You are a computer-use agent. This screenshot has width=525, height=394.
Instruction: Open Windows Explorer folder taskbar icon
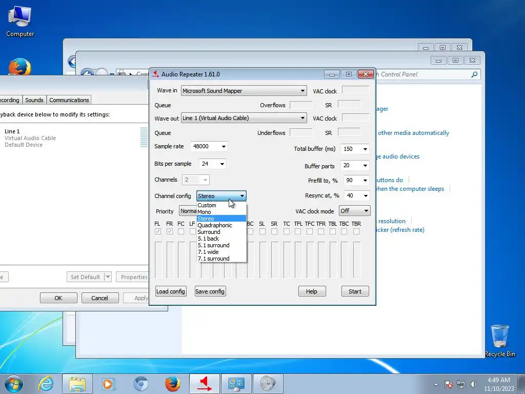point(77,384)
